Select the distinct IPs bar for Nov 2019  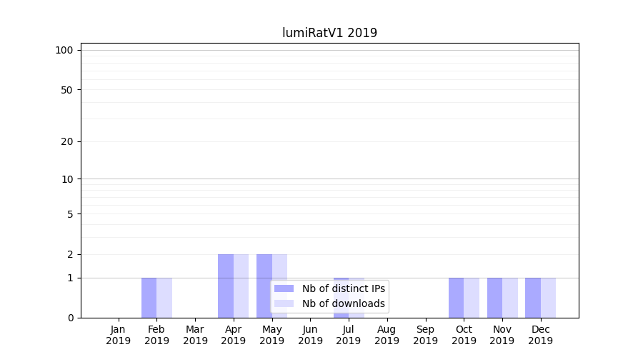click(494, 298)
